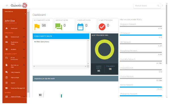Open Utility Requests in the sidebar
Image resolution: width=170 pixels, height=106 pixels.
[x=15, y=72]
